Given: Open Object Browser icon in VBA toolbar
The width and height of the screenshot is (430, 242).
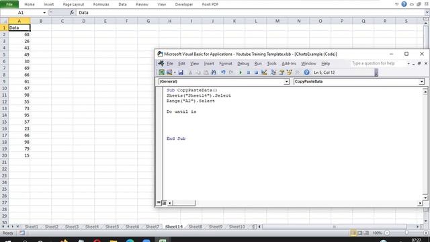Looking at the screenshot, I should pyautogui.click(x=289, y=73).
